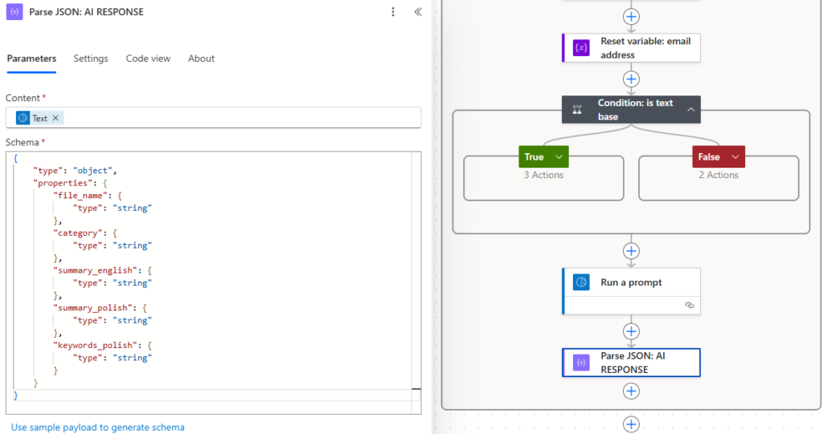Collapse the Condition: is text base card
The image size is (823, 434).
pyautogui.click(x=690, y=110)
